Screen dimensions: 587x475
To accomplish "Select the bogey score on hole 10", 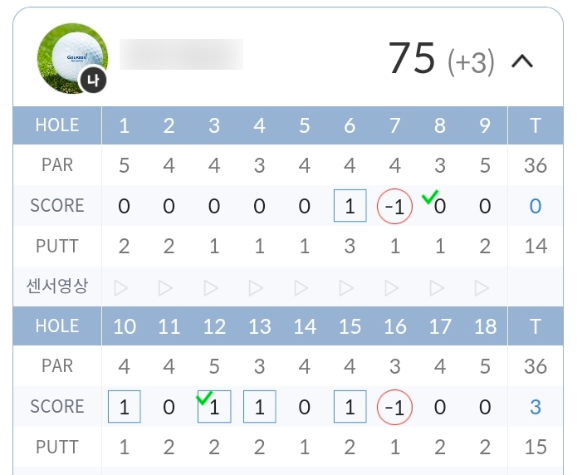I will tap(125, 407).
